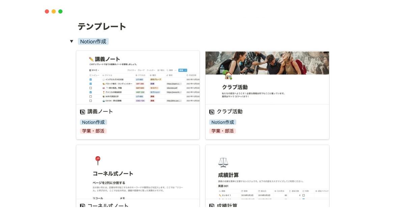This screenshot has width=405, height=212.
Task: Click the クラブ活動 heading in the preview
Action: click(x=235, y=87)
